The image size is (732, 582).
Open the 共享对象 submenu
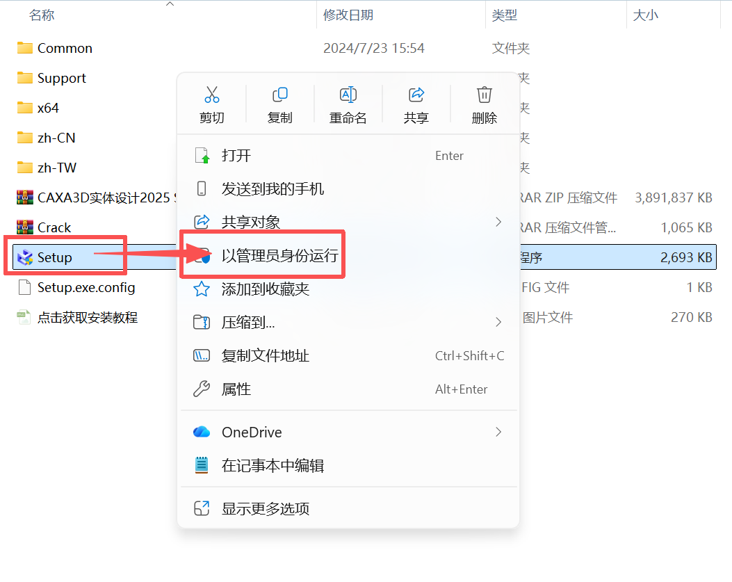coord(348,222)
